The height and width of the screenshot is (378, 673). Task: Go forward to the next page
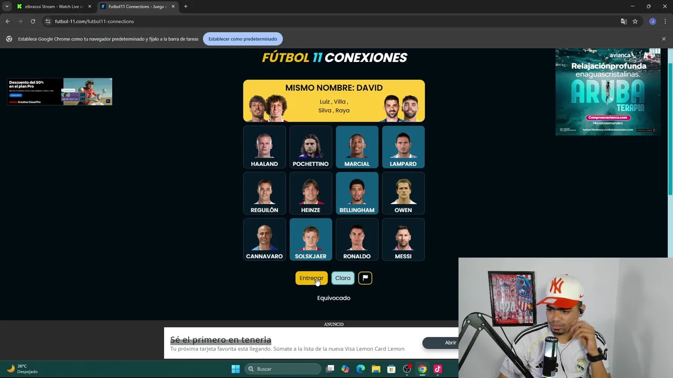pos(20,22)
